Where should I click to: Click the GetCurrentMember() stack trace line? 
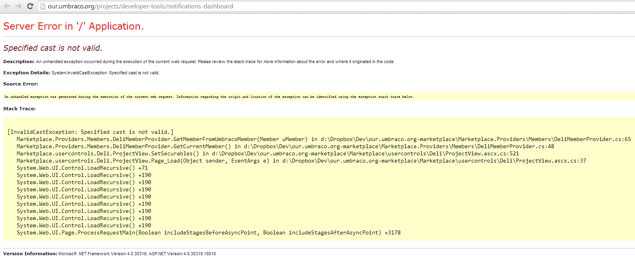(x=285, y=146)
